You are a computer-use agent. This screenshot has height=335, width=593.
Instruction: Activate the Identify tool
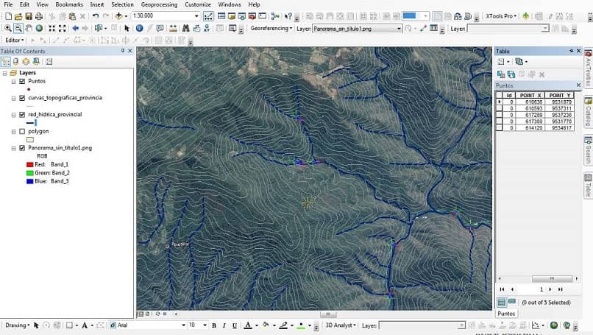[x=139, y=29]
